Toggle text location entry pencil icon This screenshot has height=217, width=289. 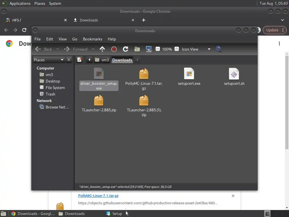[79, 60]
